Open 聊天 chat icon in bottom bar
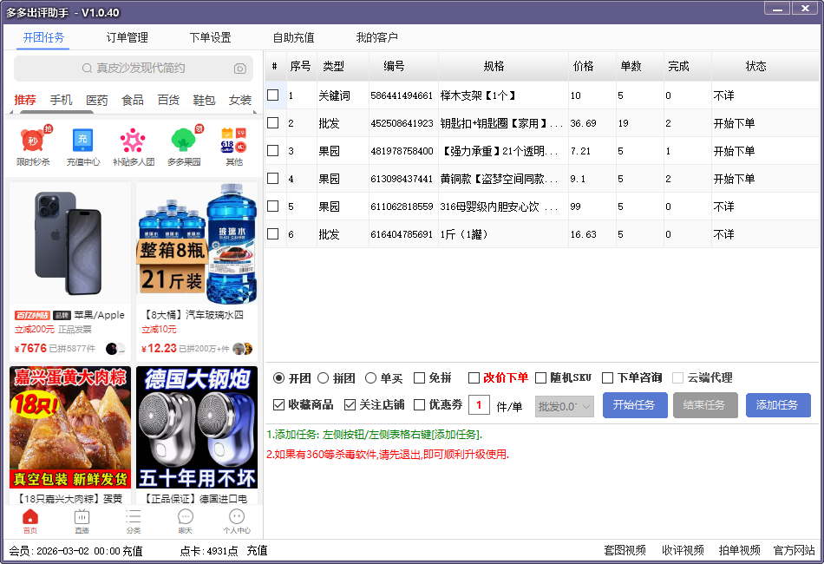Image resolution: width=824 pixels, height=564 pixels. coord(185,520)
